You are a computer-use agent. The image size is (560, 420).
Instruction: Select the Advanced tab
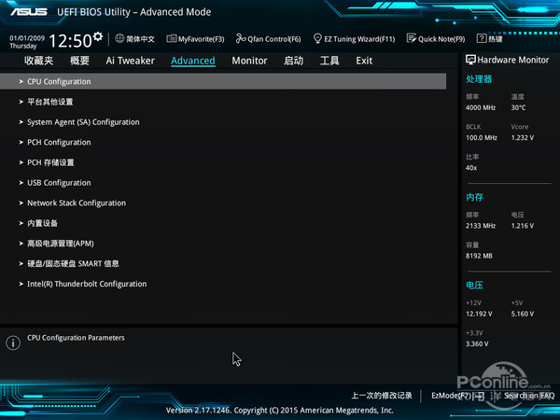193,61
